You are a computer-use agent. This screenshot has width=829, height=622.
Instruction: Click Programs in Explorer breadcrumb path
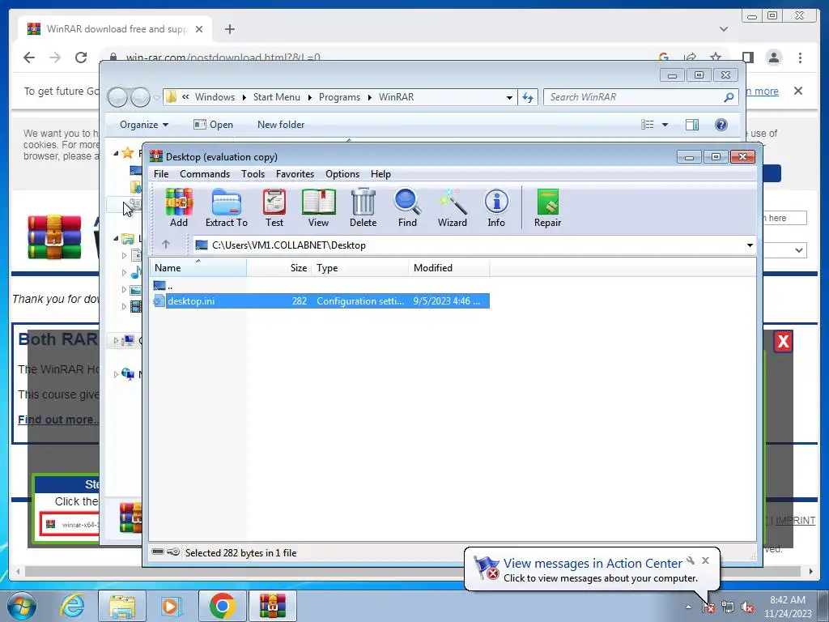click(339, 97)
